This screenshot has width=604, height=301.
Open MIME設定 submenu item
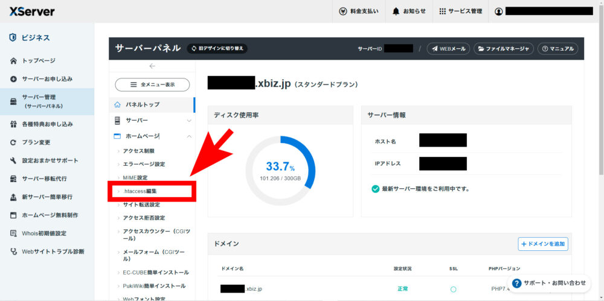pyautogui.click(x=135, y=177)
